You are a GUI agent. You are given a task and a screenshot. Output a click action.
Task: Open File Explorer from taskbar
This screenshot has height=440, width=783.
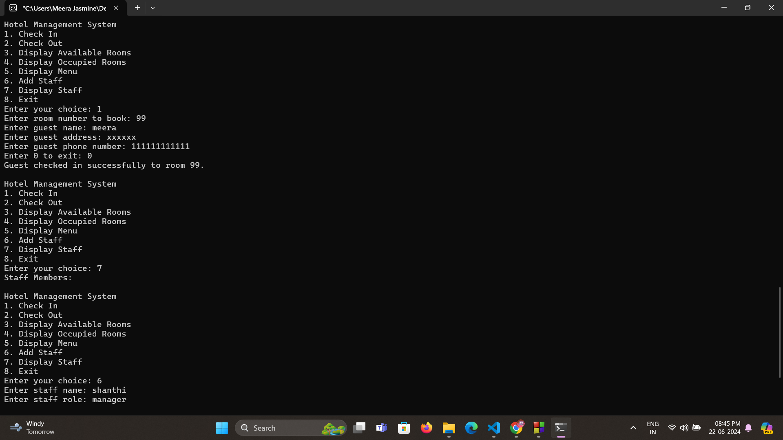[449, 428]
